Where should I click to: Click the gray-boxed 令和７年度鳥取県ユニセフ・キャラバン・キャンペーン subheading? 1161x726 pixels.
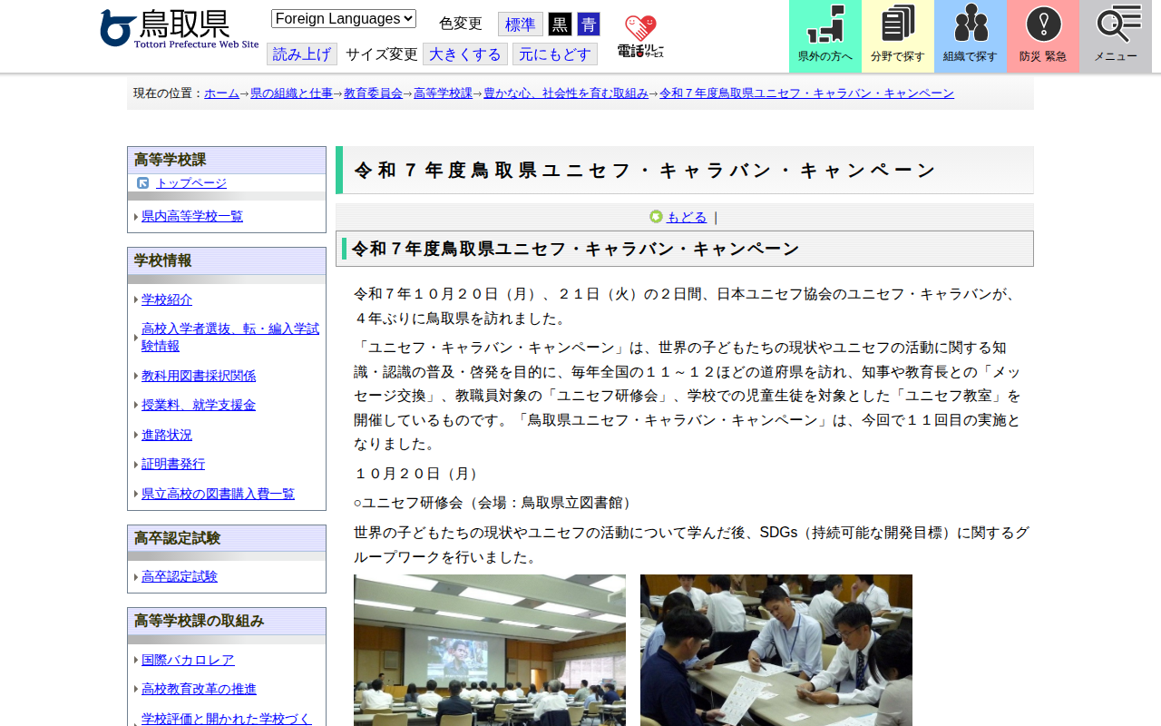click(x=685, y=249)
